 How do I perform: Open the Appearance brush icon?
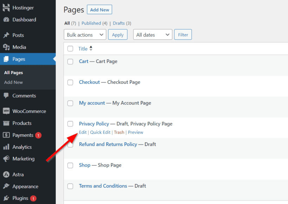(x=7, y=186)
